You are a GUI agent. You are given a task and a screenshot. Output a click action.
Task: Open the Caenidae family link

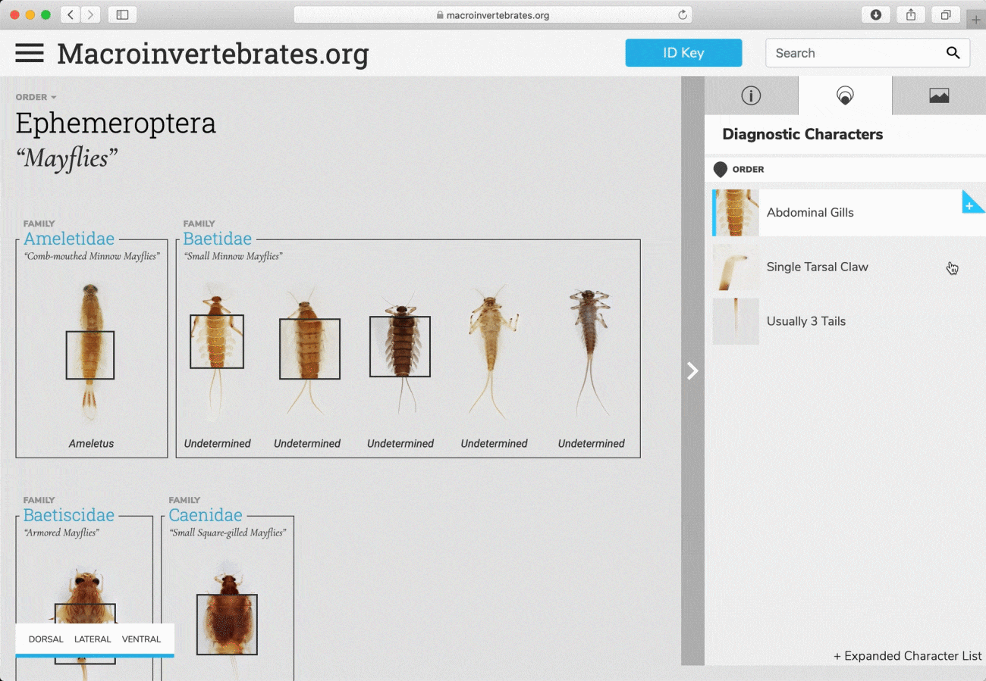pyautogui.click(x=206, y=515)
